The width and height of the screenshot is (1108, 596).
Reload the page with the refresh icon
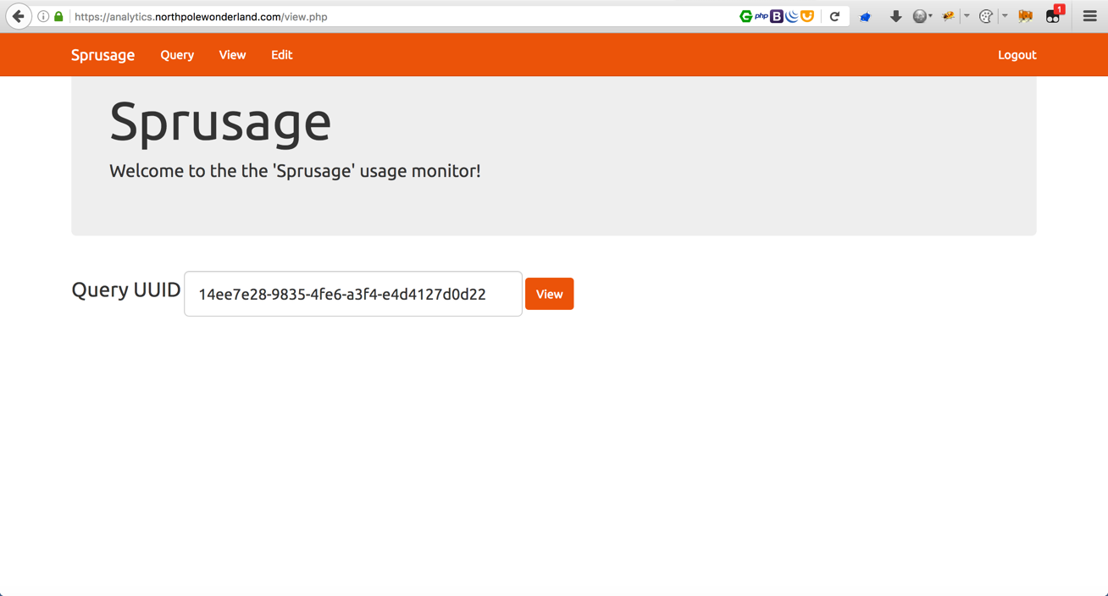click(x=834, y=16)
